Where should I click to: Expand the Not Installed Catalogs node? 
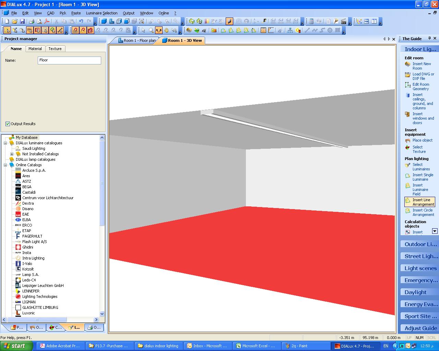click(x=12, y=154)
